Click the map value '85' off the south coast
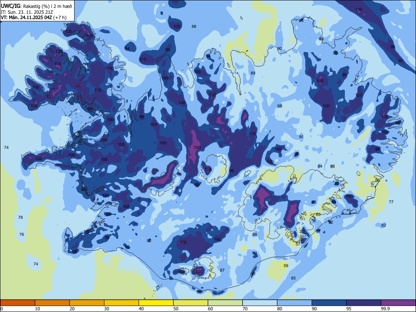Screen dimensions: 416x312 tap(293, 278)
